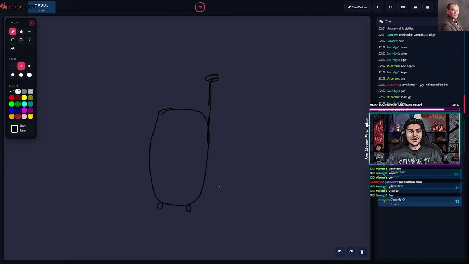Pick the teal color swatch
The width and height of the screenshot is (469, 264).
point(30,104)
